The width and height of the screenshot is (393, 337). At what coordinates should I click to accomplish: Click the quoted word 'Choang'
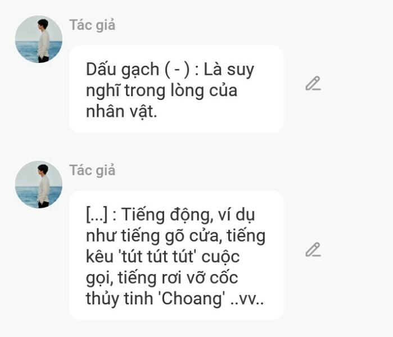[192, 299]
